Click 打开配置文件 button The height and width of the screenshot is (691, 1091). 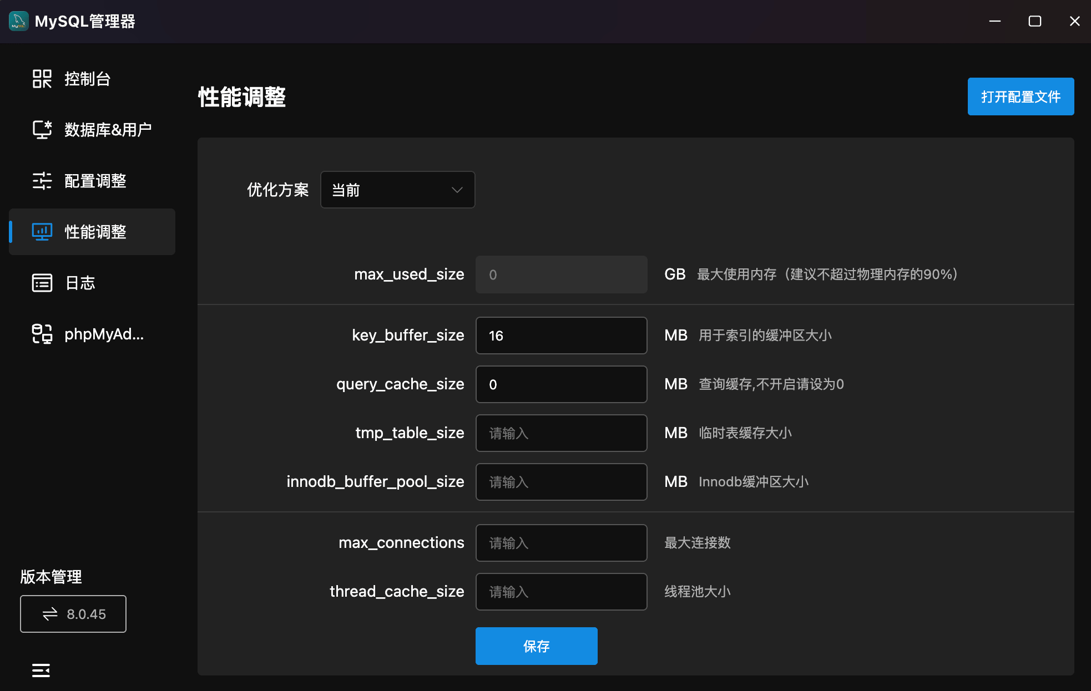point(1021,96)
